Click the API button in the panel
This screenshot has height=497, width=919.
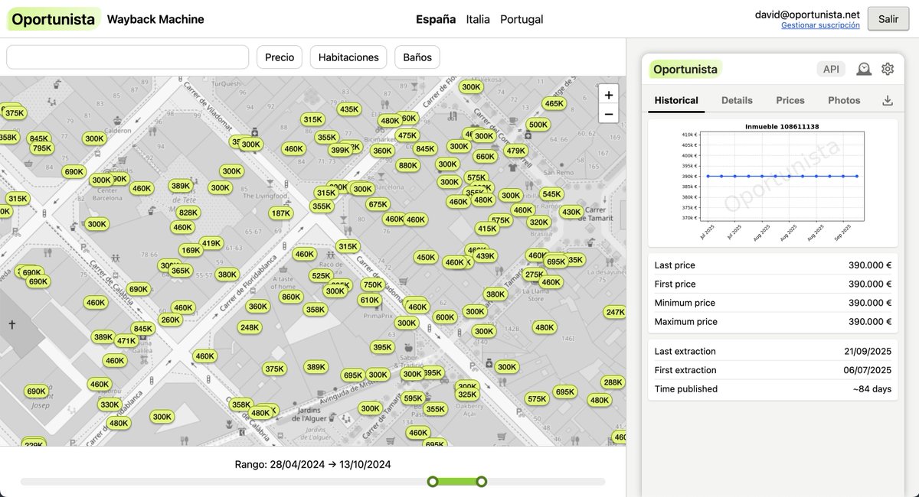coord(831,69)
